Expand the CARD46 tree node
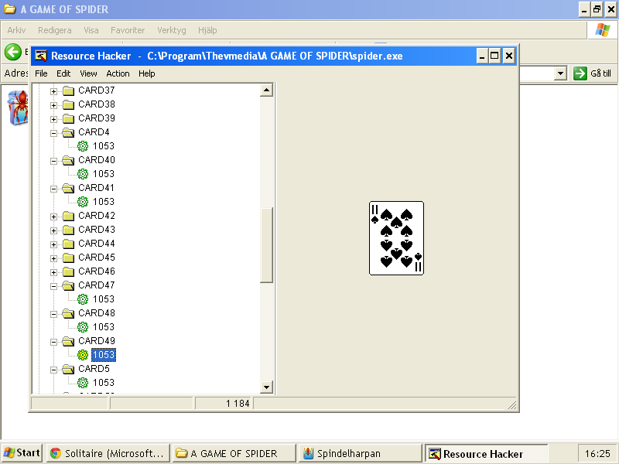The height and width of the screenshot is (464, 619). coord(53,272)
